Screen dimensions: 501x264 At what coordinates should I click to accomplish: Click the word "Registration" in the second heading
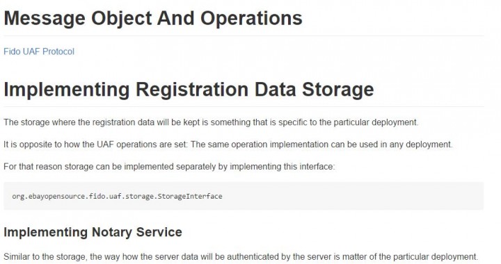pos(192,90)
